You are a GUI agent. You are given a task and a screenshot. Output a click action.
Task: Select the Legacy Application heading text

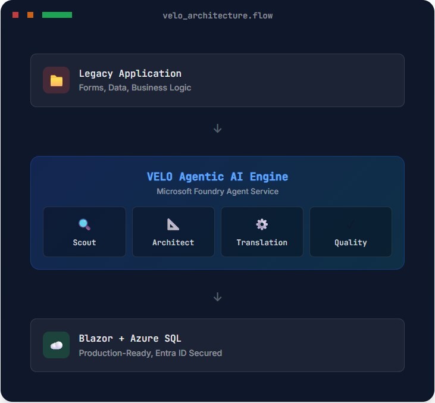[x=130, y=74]
